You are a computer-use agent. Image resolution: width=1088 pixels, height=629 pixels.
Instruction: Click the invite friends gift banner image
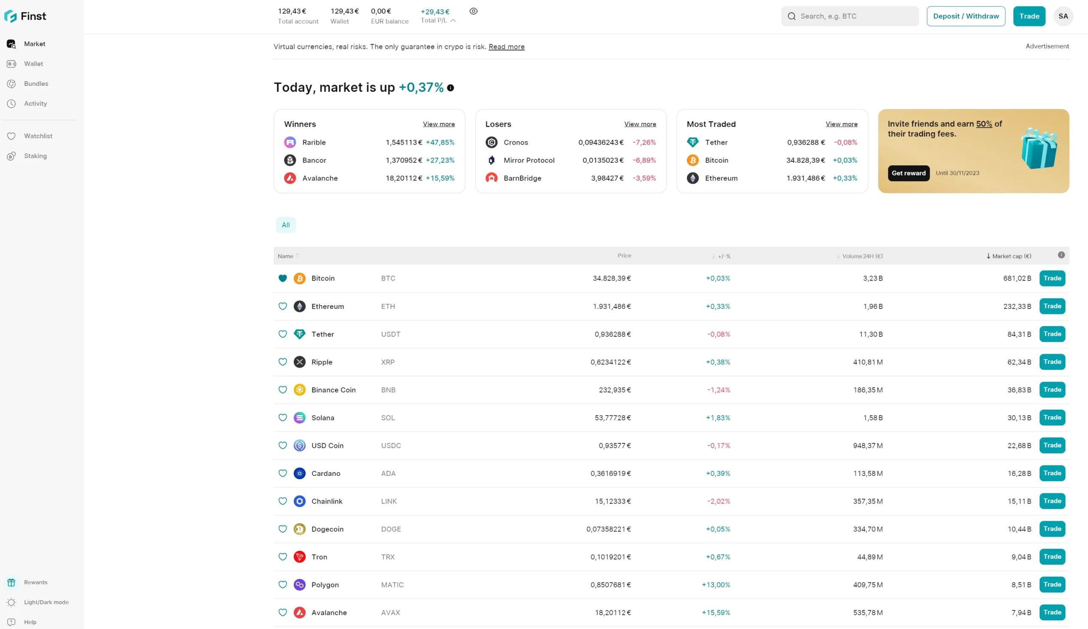pyautogui.click(x=1038, y=149)
